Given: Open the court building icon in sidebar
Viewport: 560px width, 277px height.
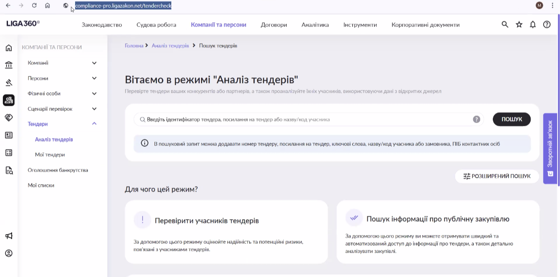Looking at the screenshot, I should tap(8, 65).
